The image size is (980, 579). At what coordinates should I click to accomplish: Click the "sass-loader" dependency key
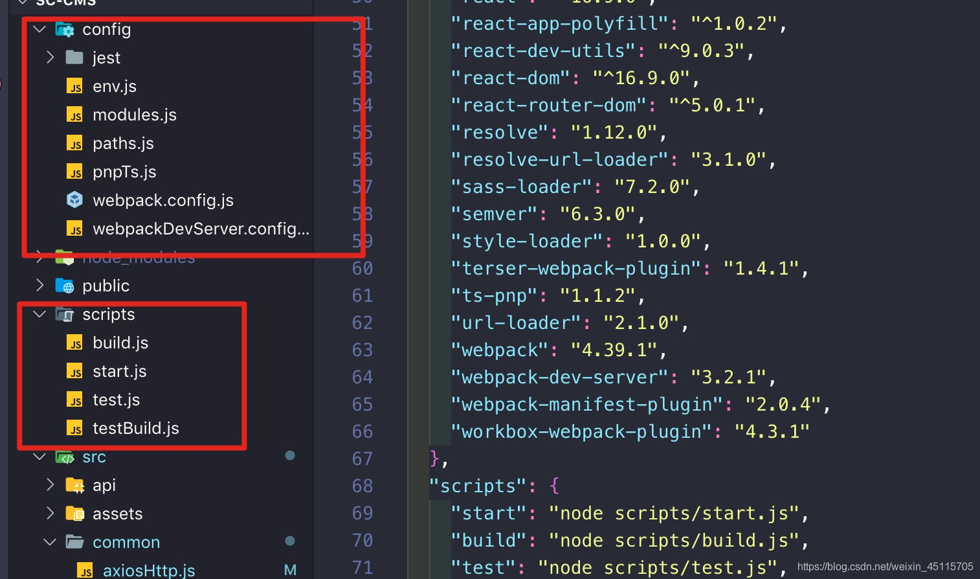coord(522,187)
